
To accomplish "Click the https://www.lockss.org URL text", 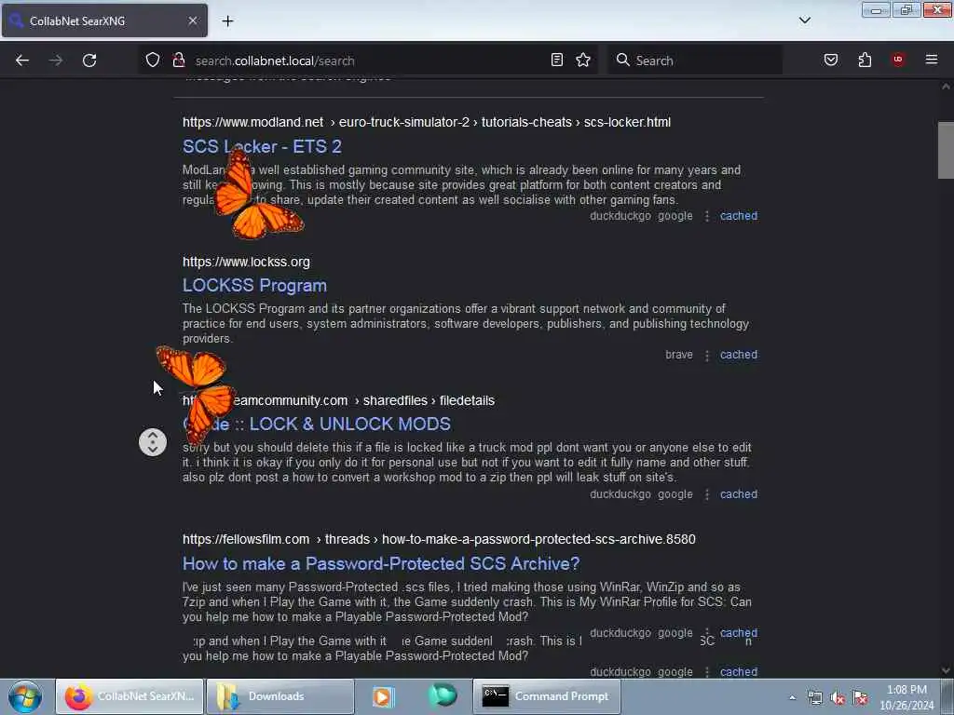I will pyautogui.click(x=246, y=262).
